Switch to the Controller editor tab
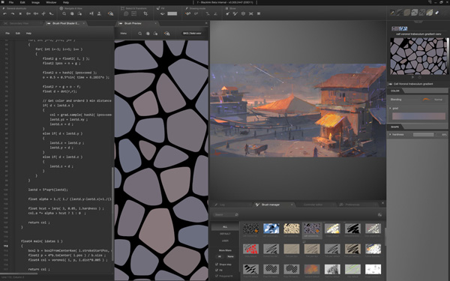The width and height of the screenshot is (450, 281). tap(313, 205)
